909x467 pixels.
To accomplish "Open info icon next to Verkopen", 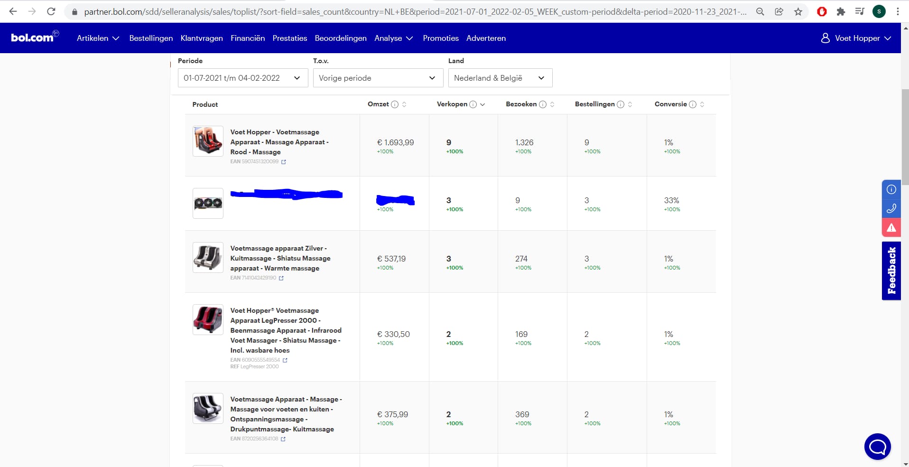I will 473,104.
